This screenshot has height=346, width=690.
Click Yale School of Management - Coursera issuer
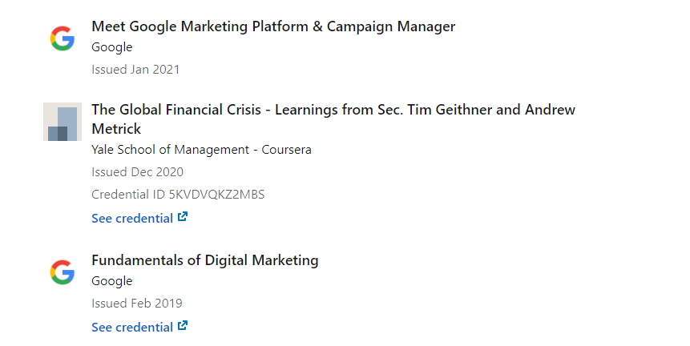(201, 150)
